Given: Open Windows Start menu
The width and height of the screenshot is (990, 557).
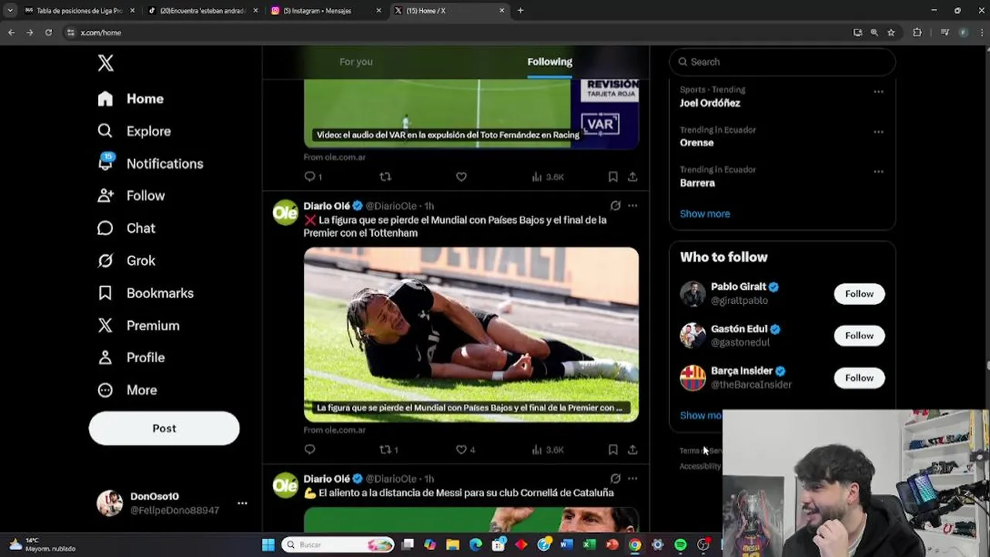Looking at the screenshot, I should (268, 545).
